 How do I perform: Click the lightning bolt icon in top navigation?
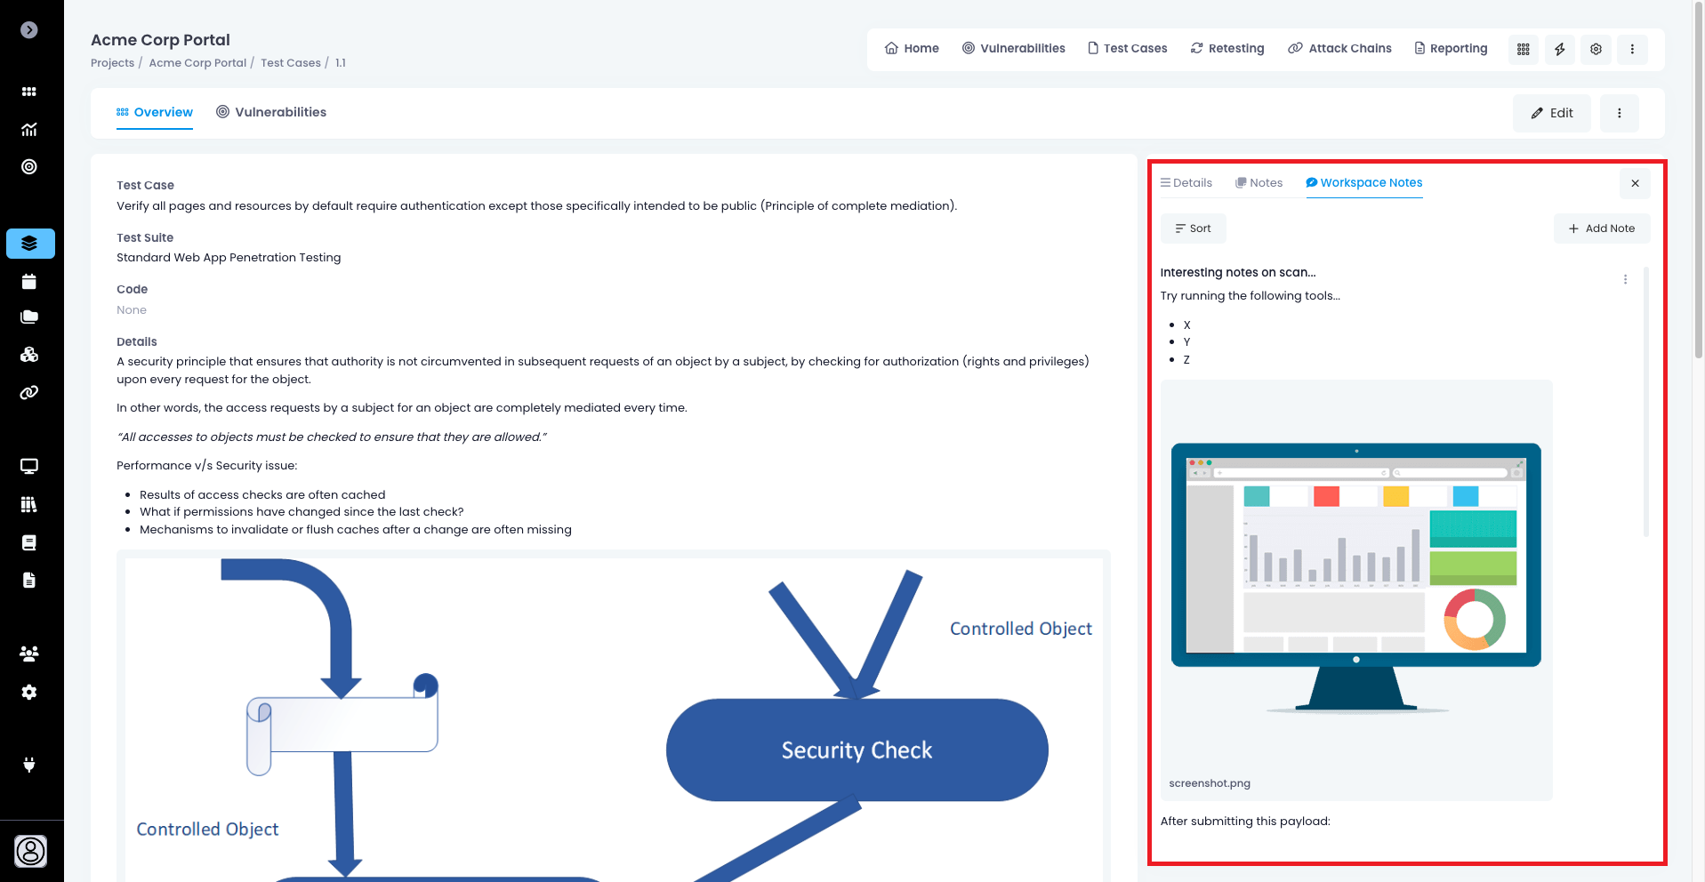click(x=1559, y=49)
